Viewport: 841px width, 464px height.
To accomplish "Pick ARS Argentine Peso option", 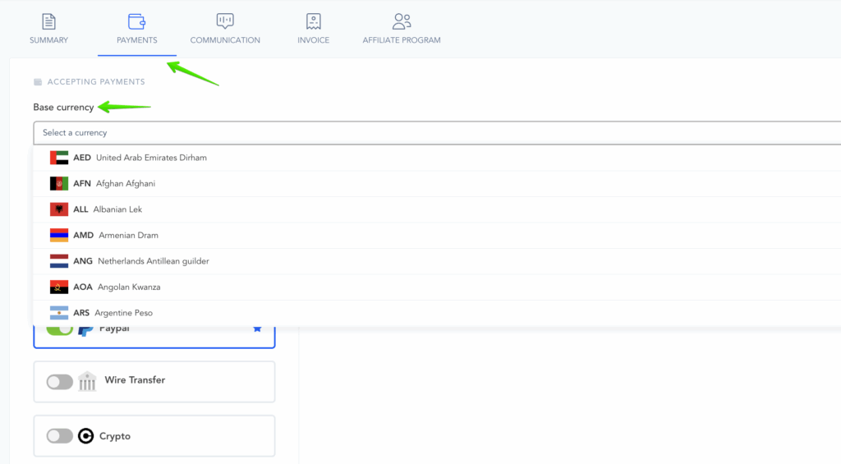I will 123,313.
